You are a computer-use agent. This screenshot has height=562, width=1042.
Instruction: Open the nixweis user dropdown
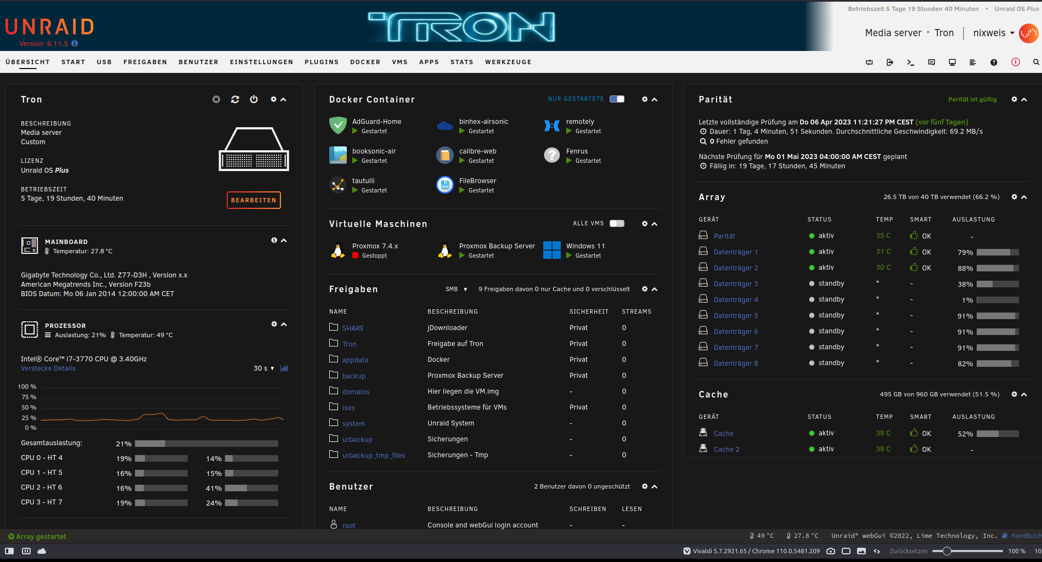pos(994,33)
